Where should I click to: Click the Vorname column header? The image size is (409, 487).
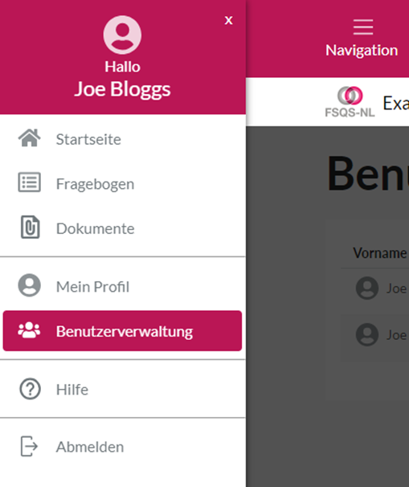[x=379, y=253]
